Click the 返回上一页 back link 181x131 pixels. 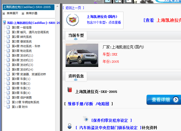(73, 8)
